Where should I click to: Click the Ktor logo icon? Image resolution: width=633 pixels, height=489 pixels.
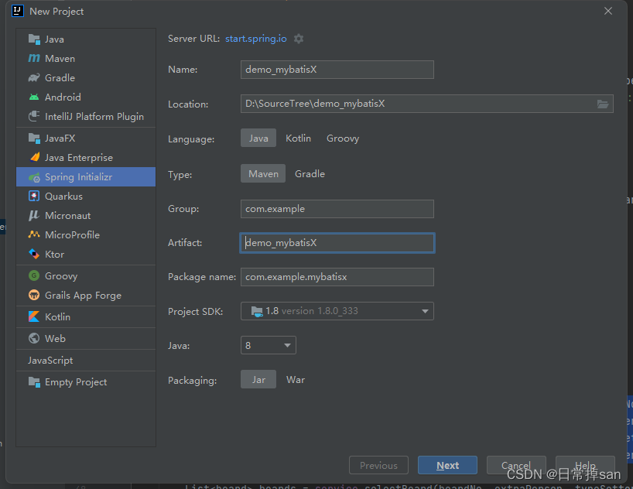point(34,254)
